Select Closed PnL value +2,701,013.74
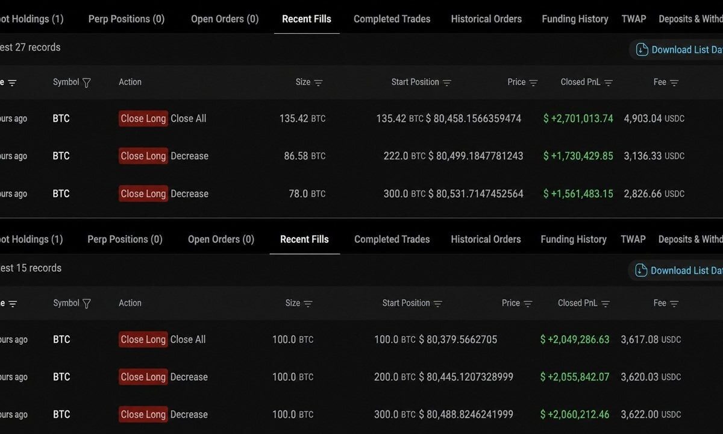The width and height of the screenshot is (723, 434). coord(578,119)
